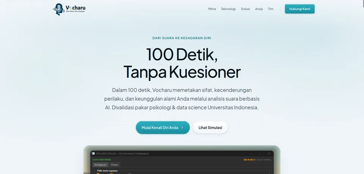364x174 pixels.
Task: Open the Mitra navigation link
Action: click(212, 9)
